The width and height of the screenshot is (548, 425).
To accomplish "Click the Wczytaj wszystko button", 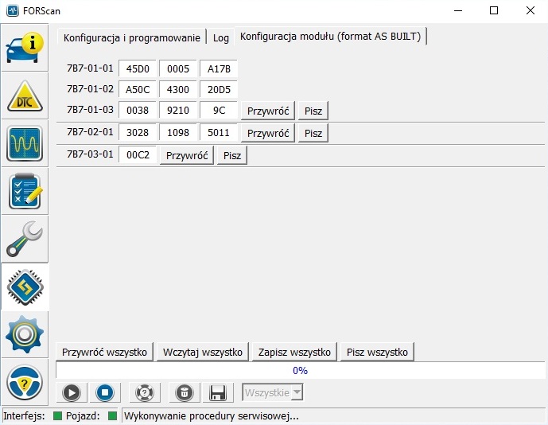I will point(202,352).
